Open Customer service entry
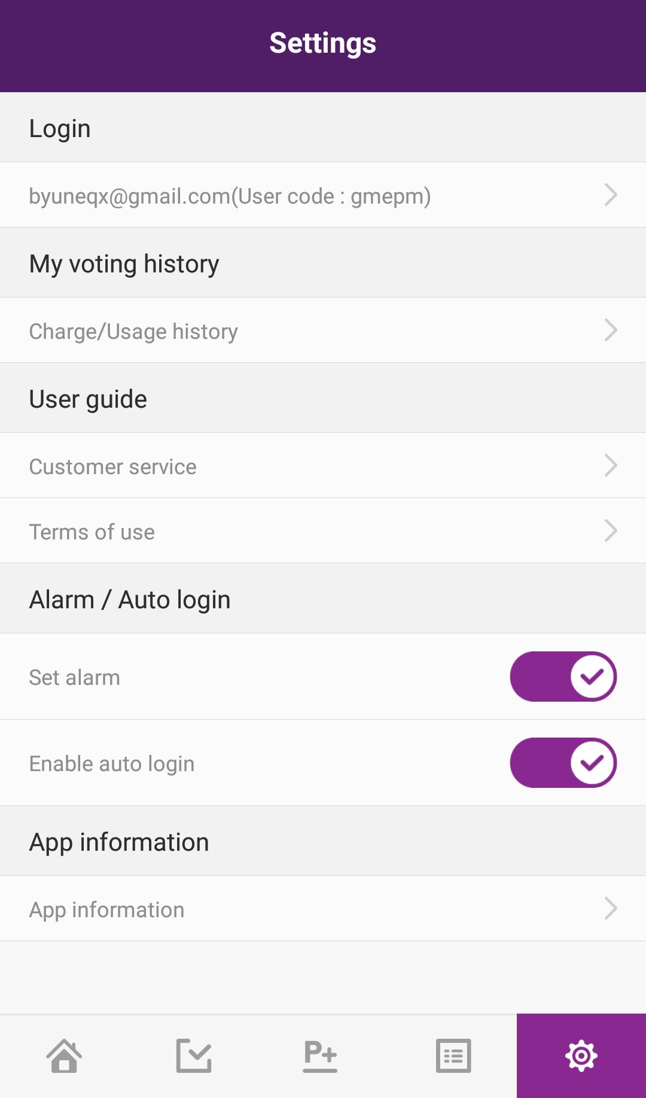The image size is (646, 1098). click(x=113, y=467)
